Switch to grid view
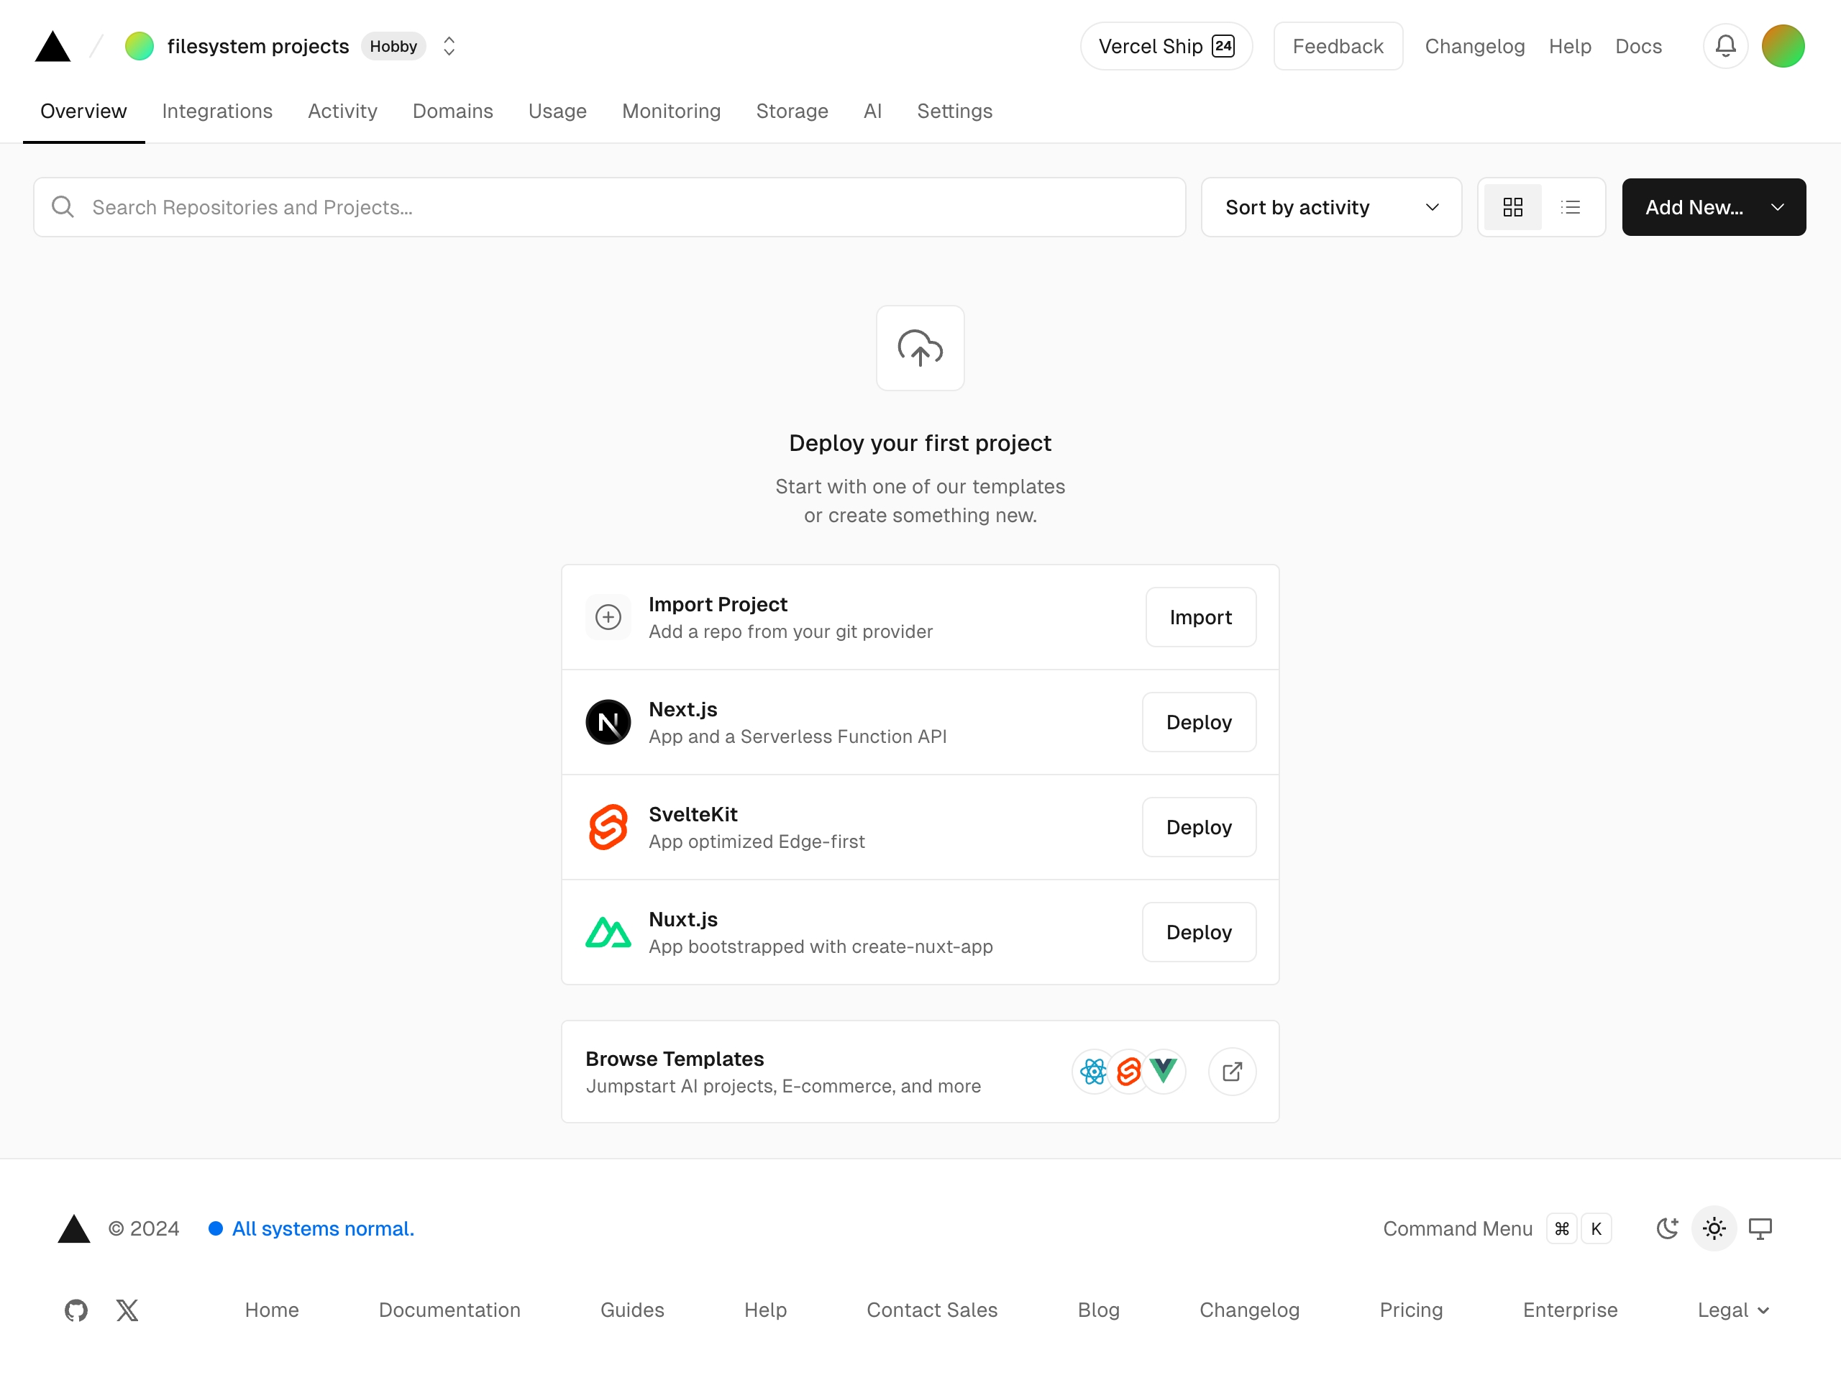1841x1378 pixels. click(1512, 206)
